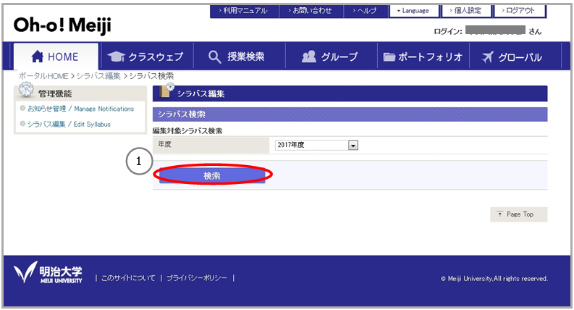Open the ポートフォリオ tab
Viewport: 574px width, 310px height.
point(423,56)
